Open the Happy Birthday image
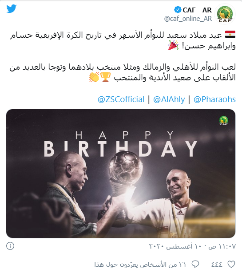 (x=121, y=173)
